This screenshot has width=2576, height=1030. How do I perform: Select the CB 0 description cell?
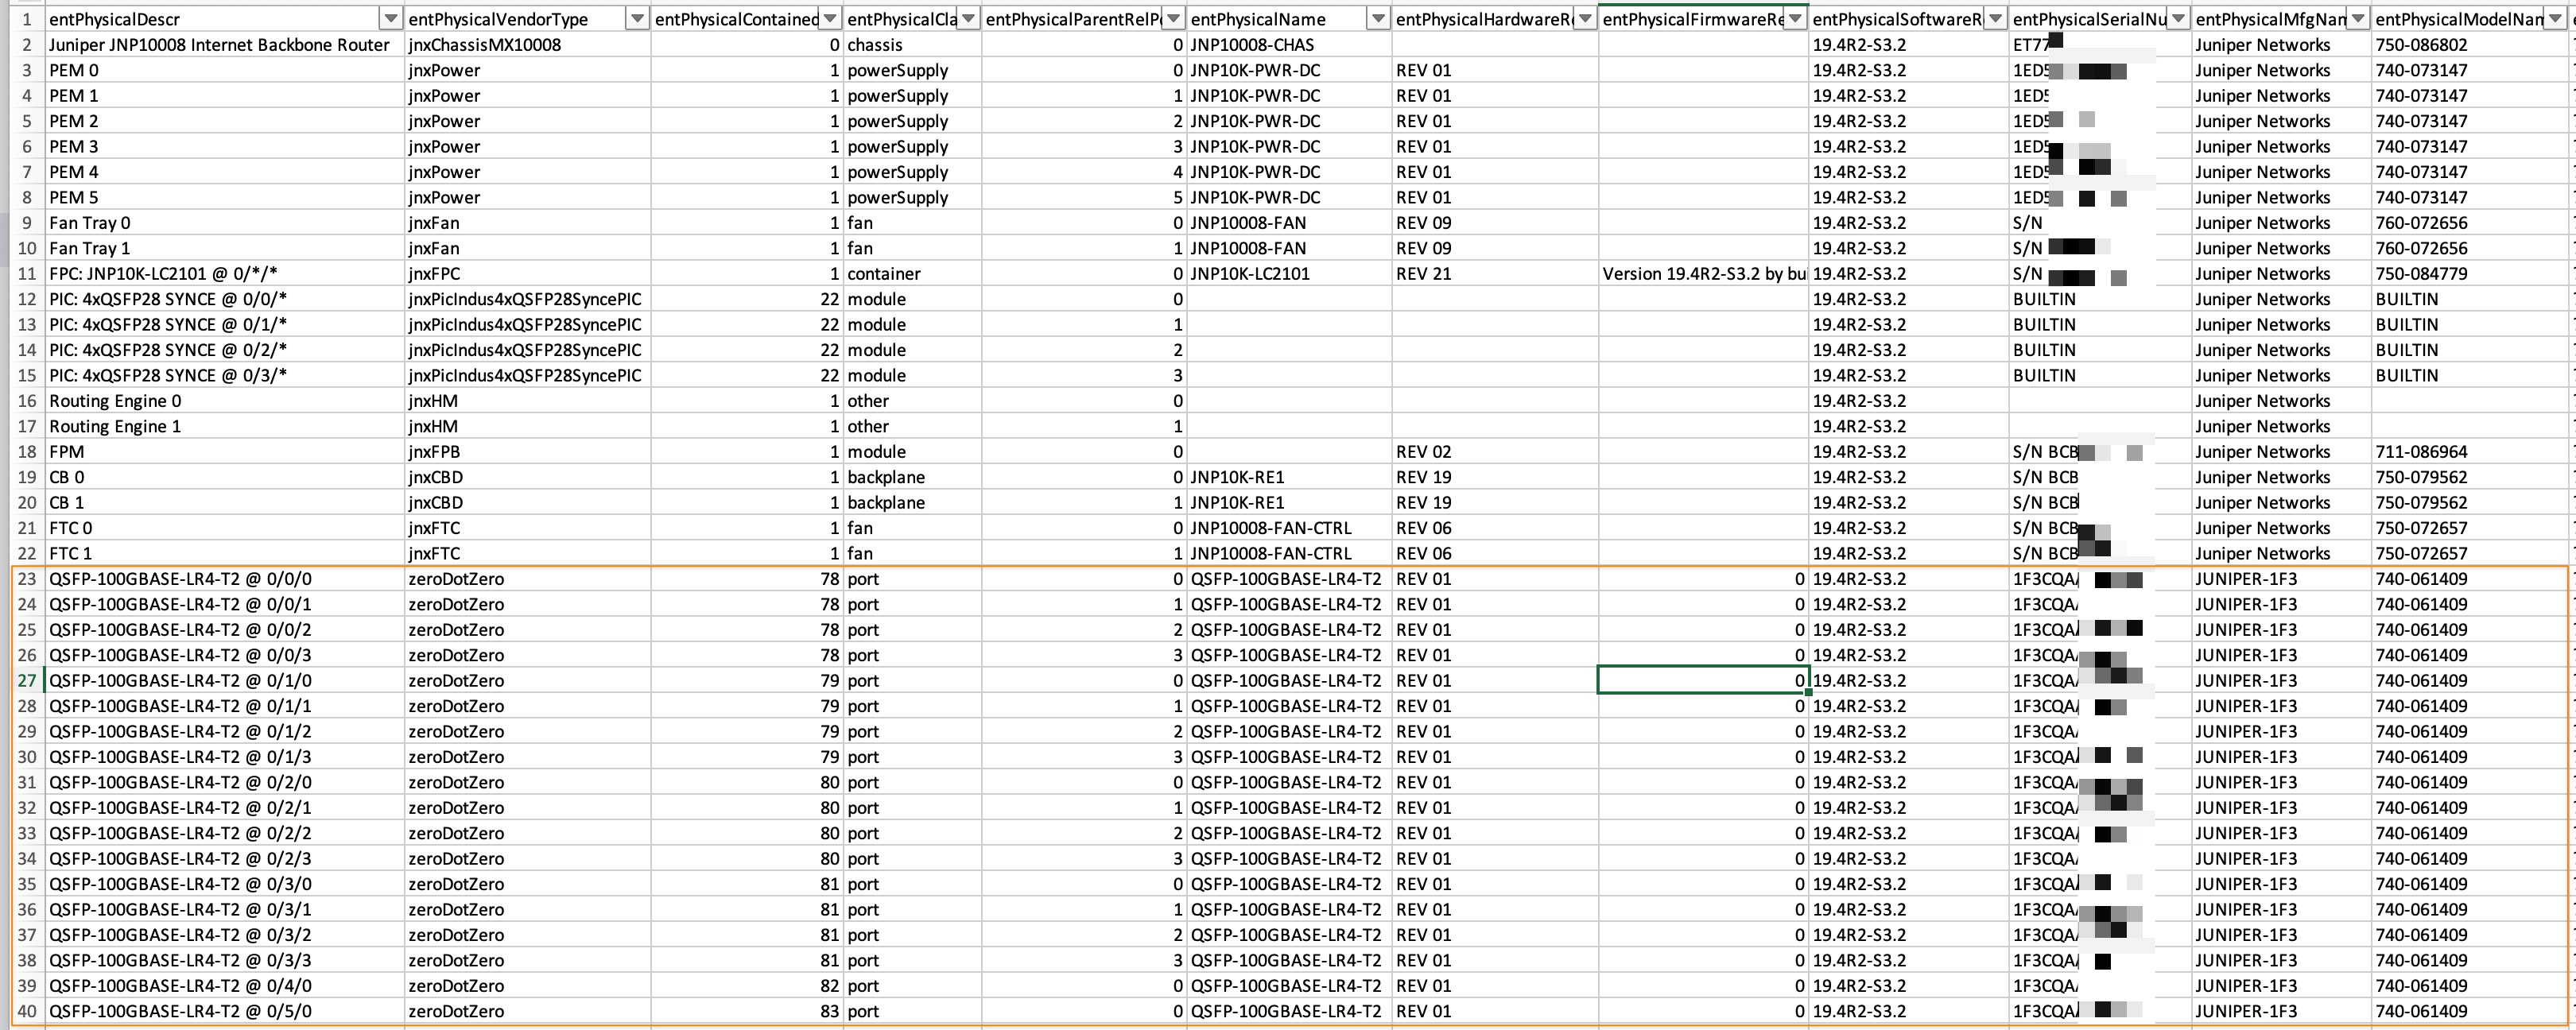coord(224,477)
